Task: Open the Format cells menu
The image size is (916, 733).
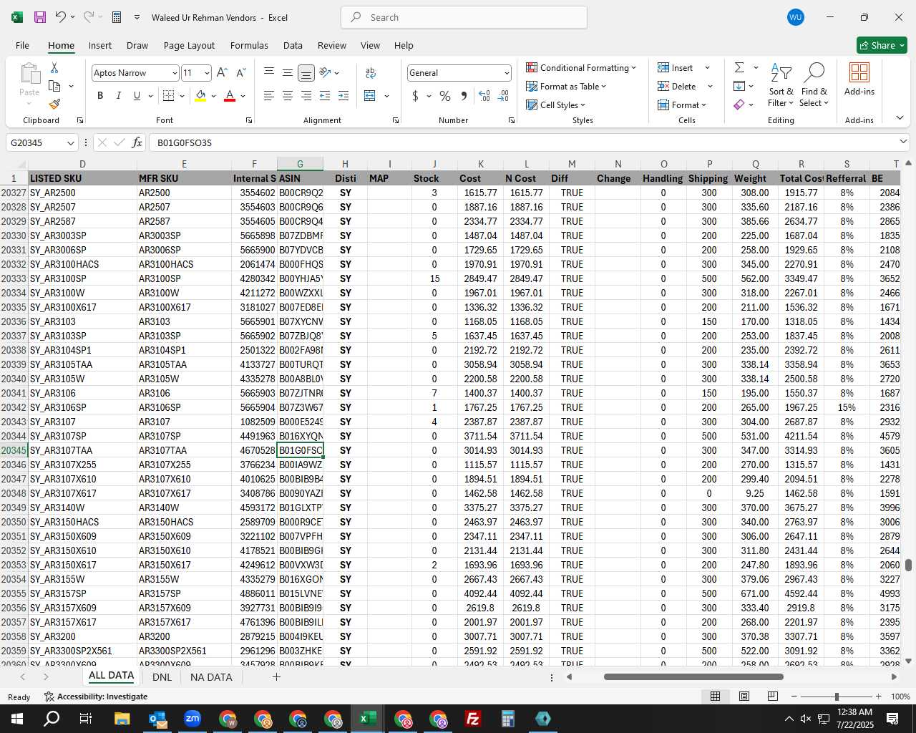Action: pos(682,105)
